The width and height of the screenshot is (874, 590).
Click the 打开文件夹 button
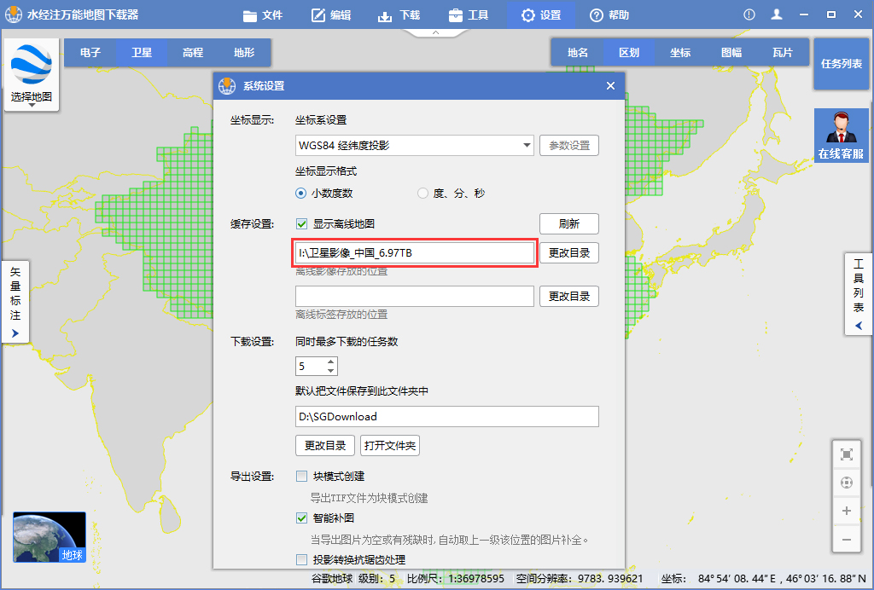[x=389, y=445]
